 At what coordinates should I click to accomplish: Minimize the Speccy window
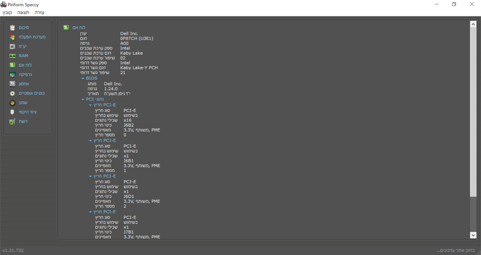[x=437, y=4]
